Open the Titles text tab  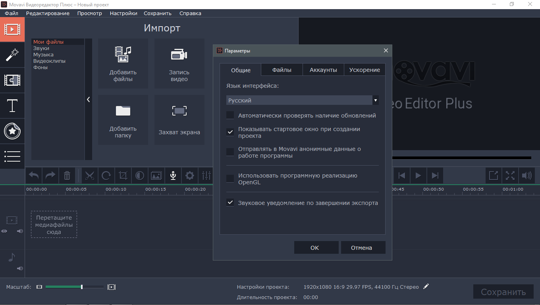pos(12,106)
